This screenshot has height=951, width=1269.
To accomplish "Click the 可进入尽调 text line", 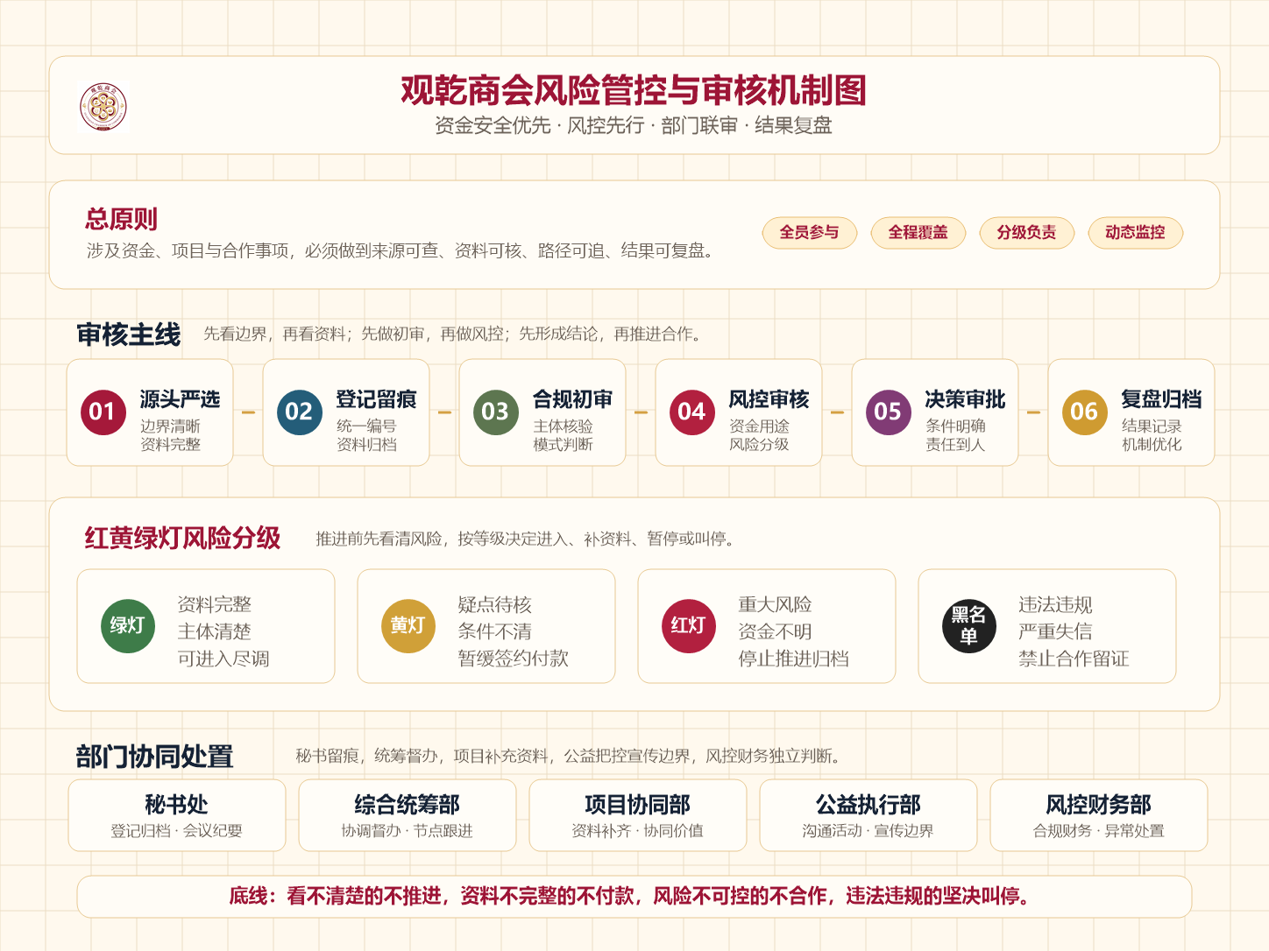I will pyautogui.click(x=223, y=659).
